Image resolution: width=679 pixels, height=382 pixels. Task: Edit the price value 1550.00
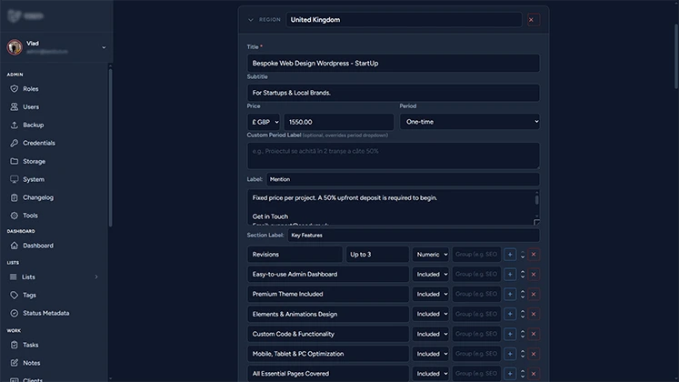point(339,122)
